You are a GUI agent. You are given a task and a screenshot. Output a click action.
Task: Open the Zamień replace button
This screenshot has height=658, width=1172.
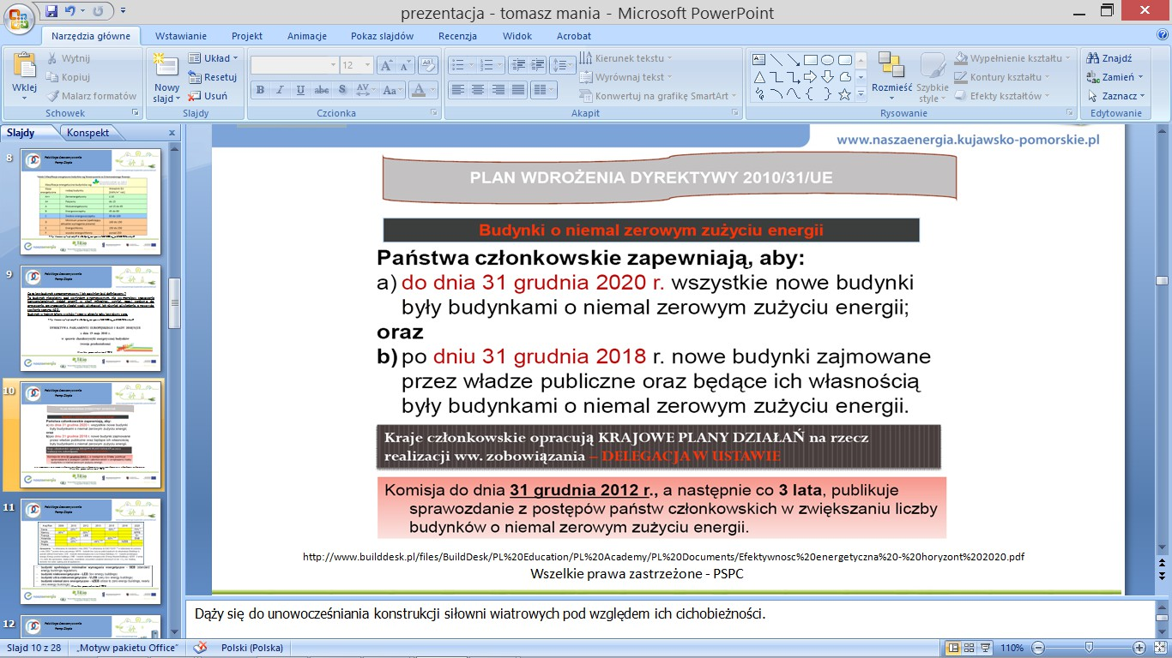click(1115, 77)
